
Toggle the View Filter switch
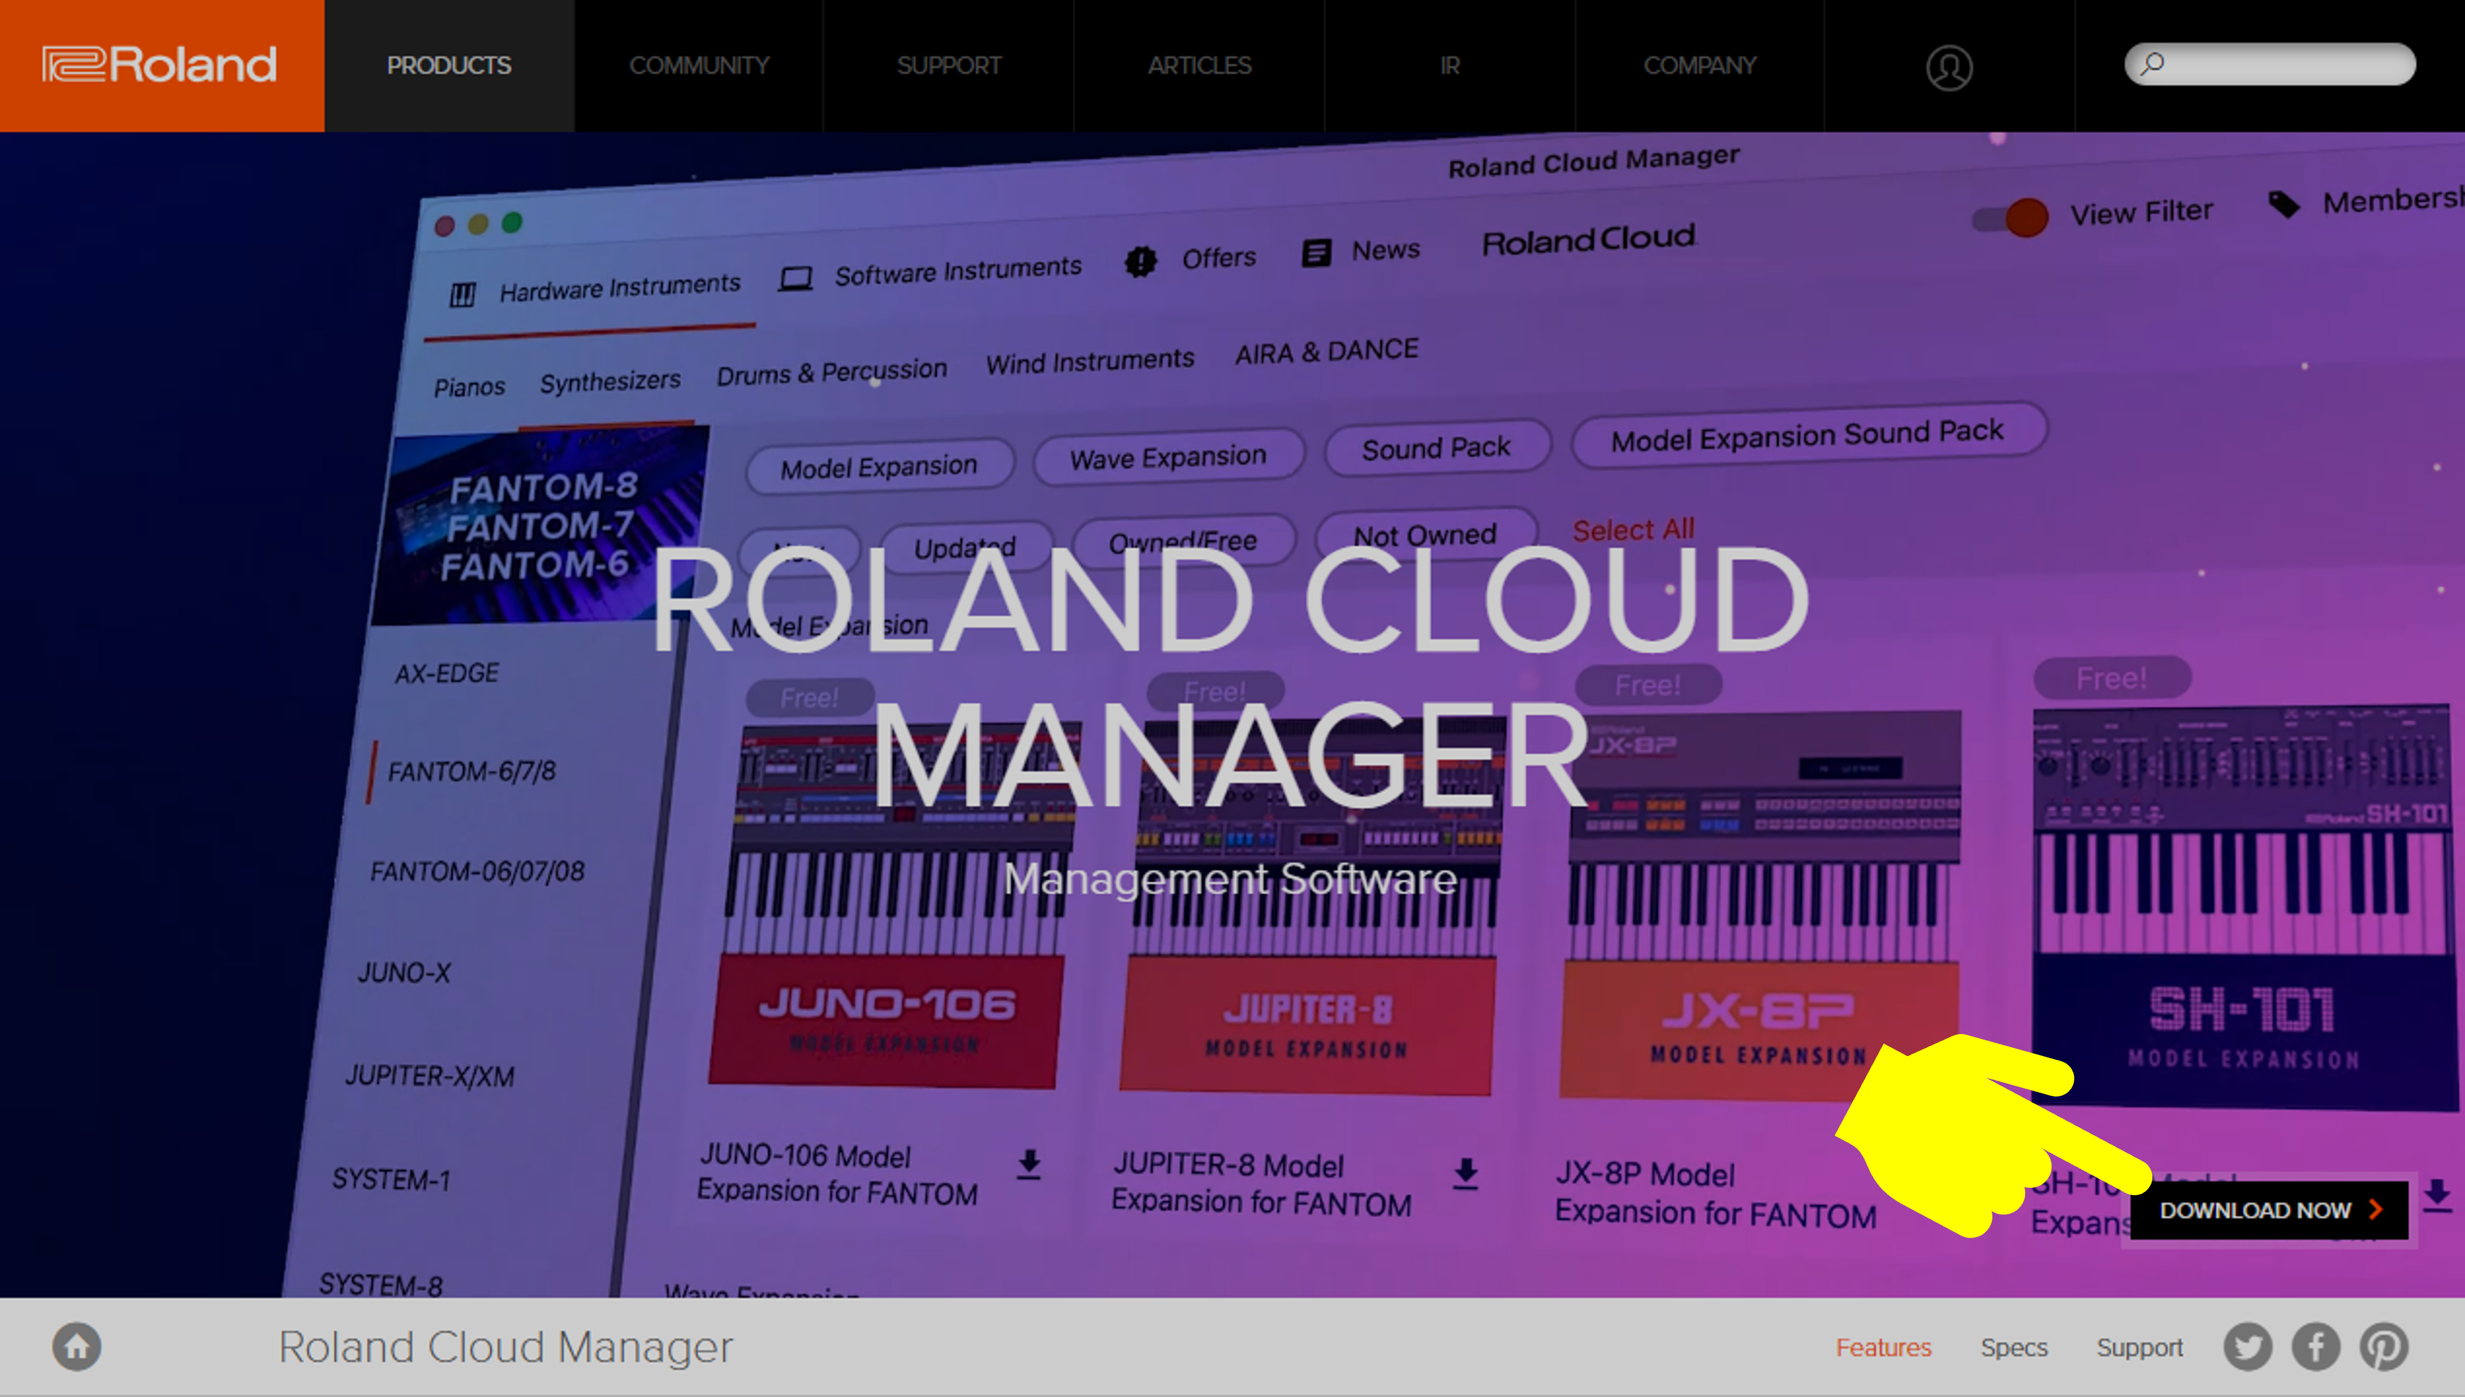(x=2010, y=218)
